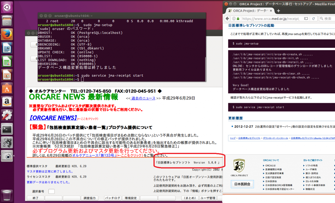Open footer link 医療機関ID申請
This screenshot has height=203, width=335.
pos(273,169)
